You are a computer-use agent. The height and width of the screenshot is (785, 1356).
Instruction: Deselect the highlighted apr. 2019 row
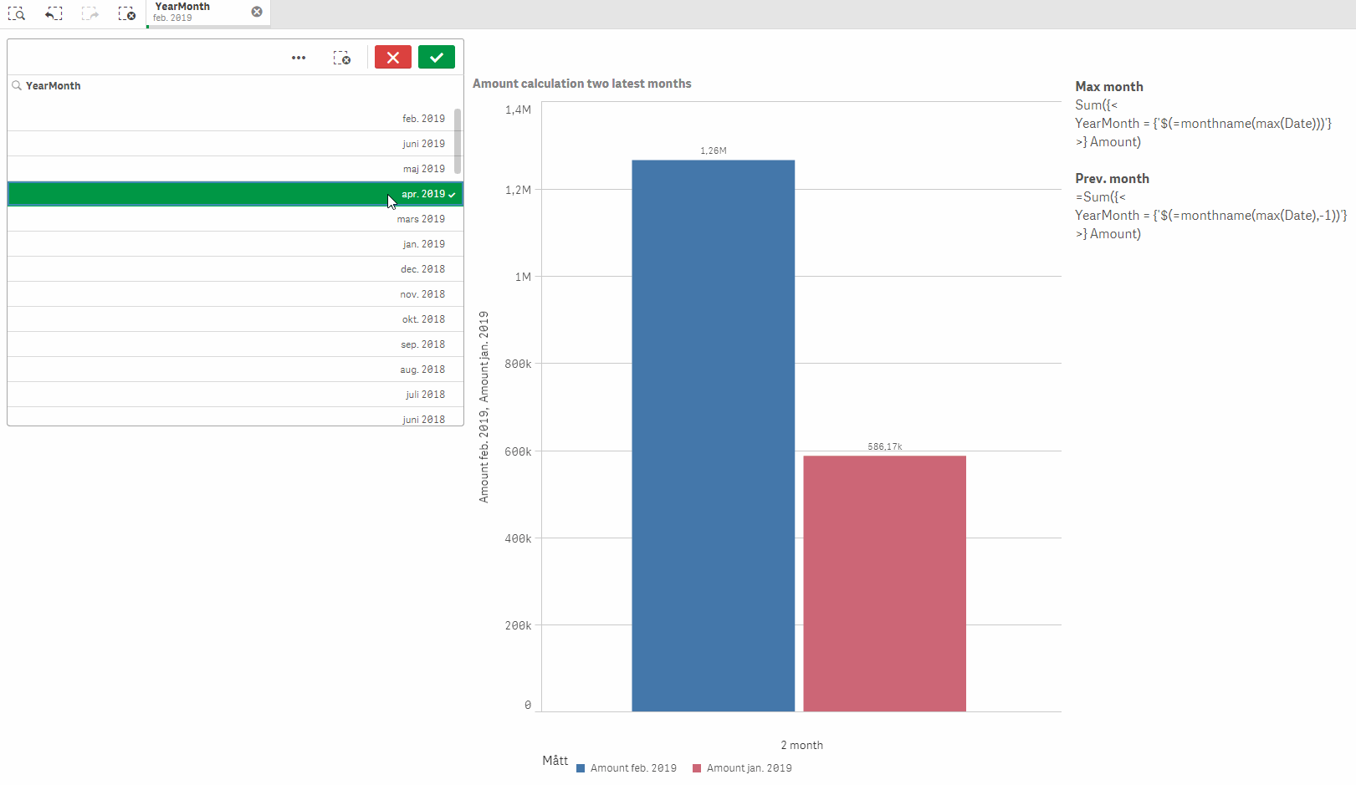[x=235, y=194]
